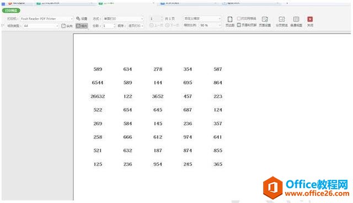Go to the previous page
Viewport: 353px width, 203px height.
156,25
